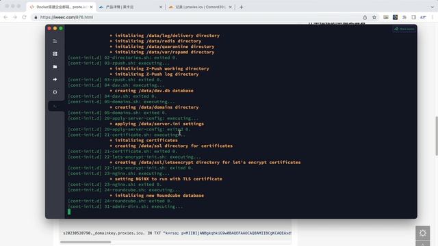Switch to the proxies.icu Cloudflare tab
Viewport: 438px width, 246px height.
200,7
